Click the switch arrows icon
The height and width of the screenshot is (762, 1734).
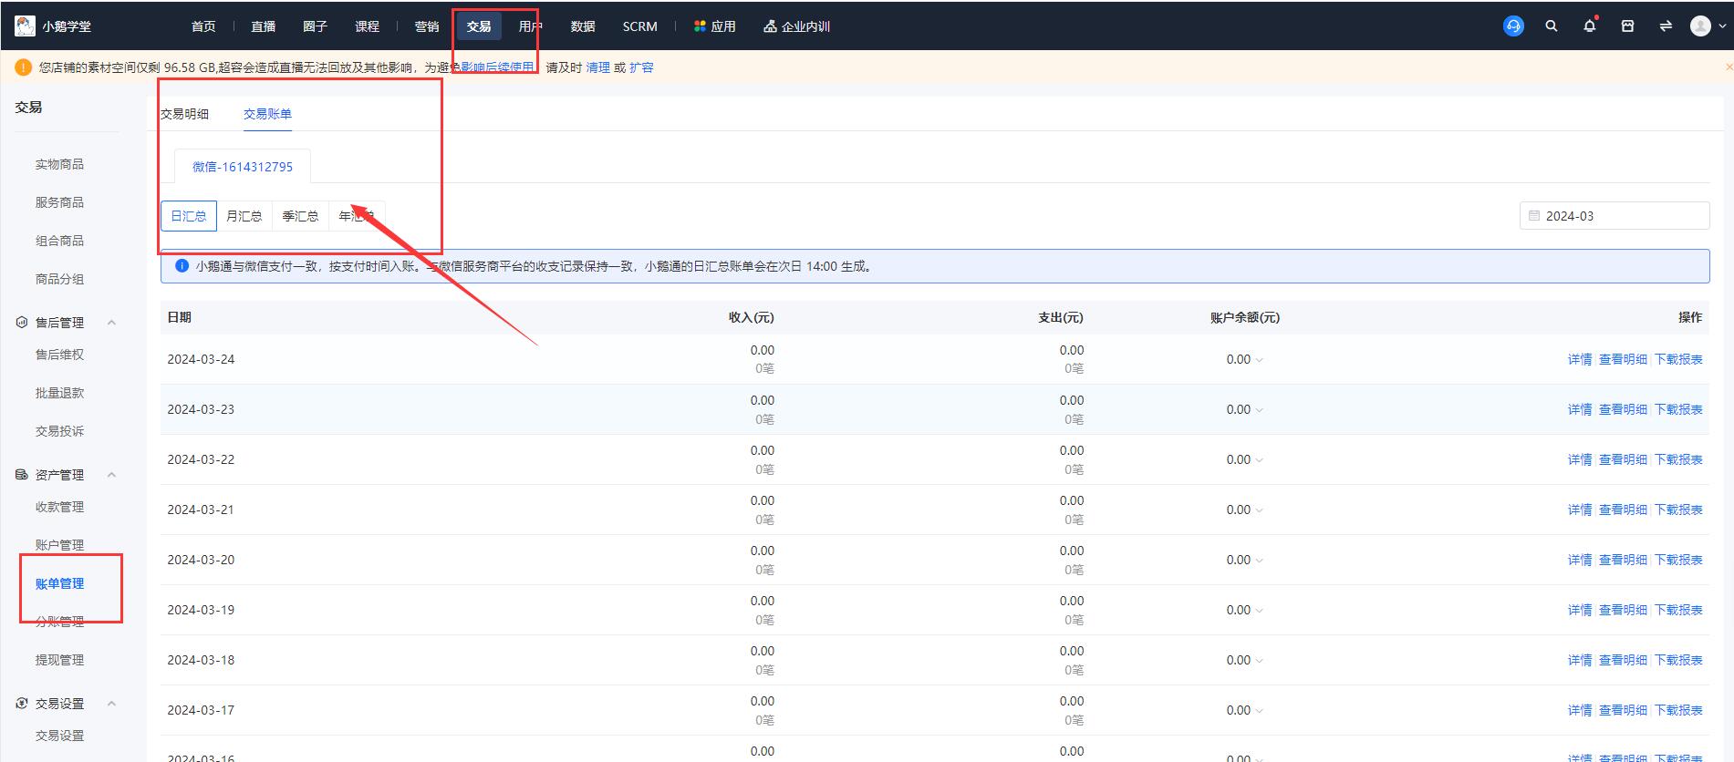(1666, 26)
